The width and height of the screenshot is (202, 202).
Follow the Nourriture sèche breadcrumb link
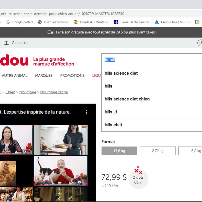[54, 92]
